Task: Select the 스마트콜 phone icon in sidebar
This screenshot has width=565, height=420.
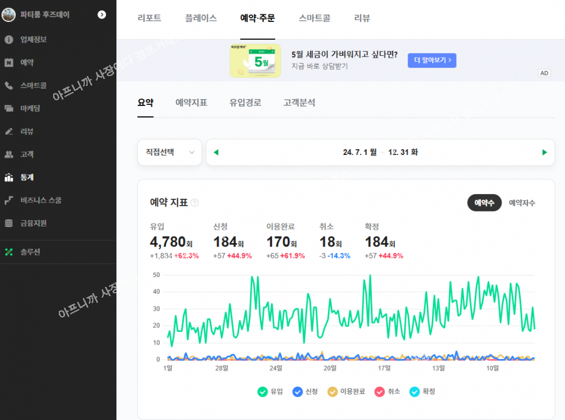Action: (9, 85)
